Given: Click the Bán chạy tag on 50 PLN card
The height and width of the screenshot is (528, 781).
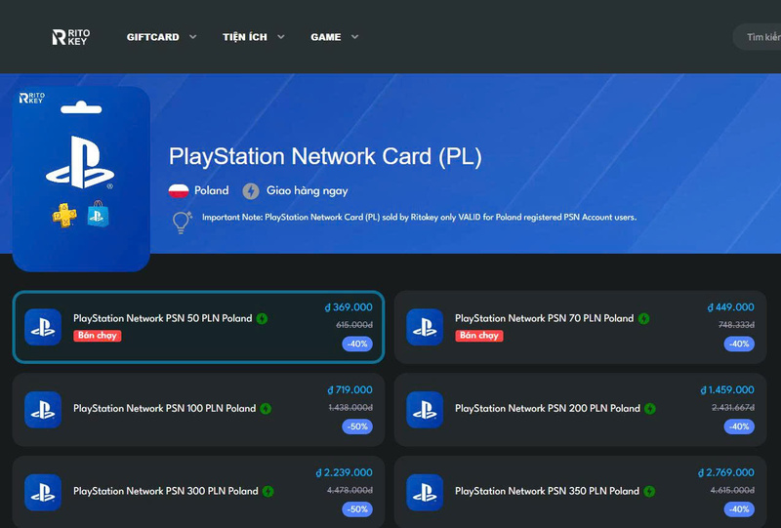Looking at the screenshot, I should point(97,336).
